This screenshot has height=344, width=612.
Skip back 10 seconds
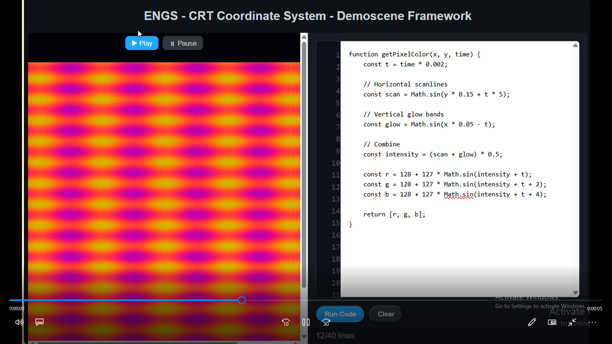(286, 322)
